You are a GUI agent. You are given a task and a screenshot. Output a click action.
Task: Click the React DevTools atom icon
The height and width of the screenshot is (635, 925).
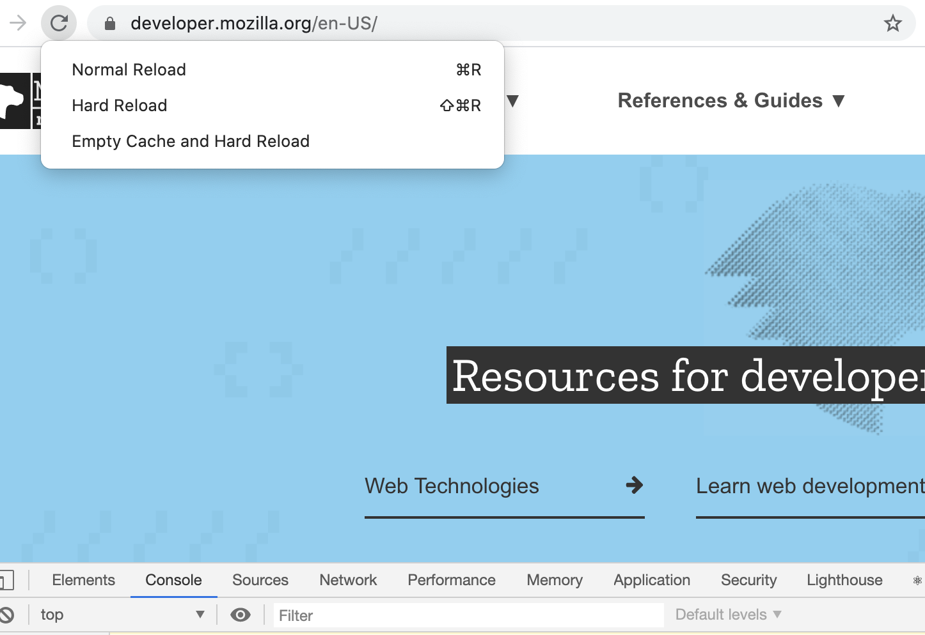coord(917,580)
